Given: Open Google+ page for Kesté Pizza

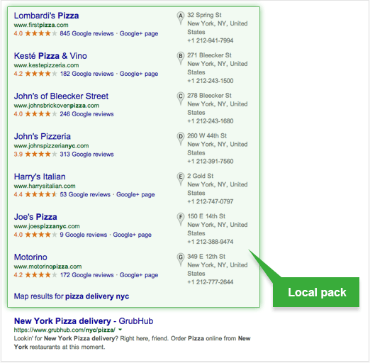Looking at the screenshot, I should [139, 74].
